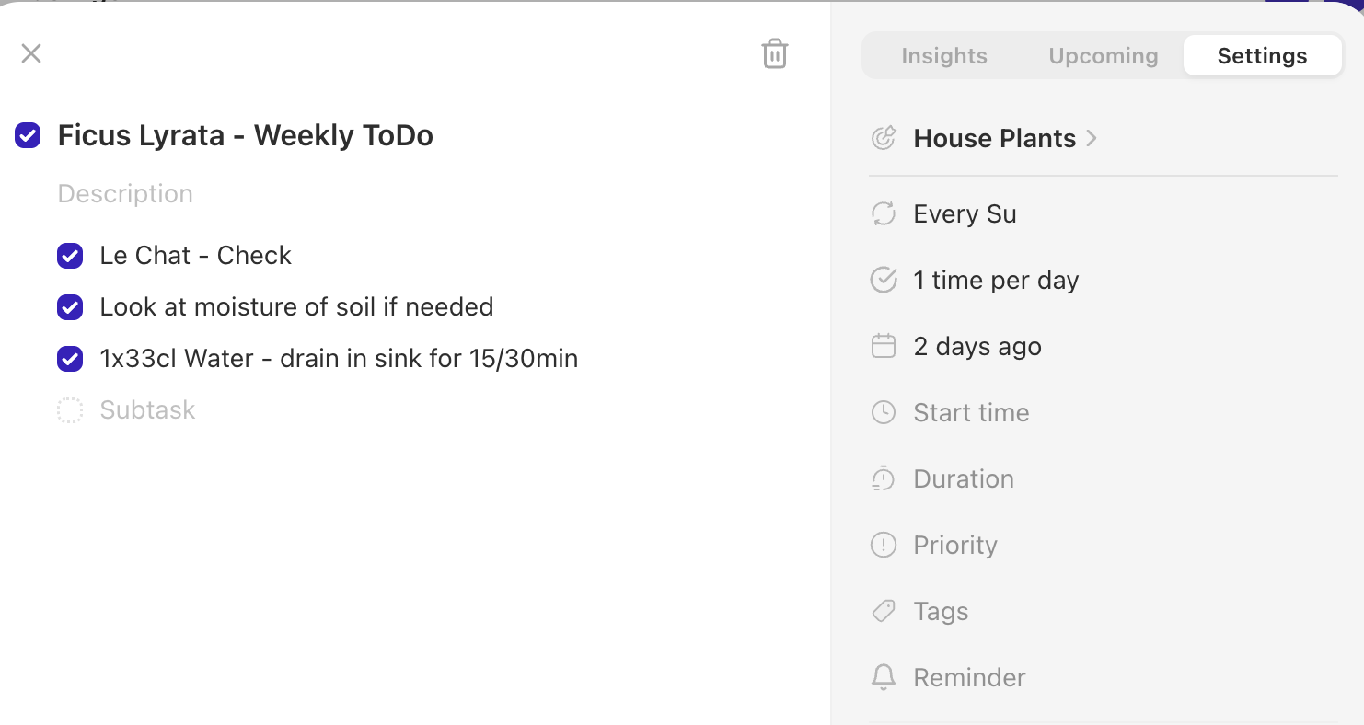The height and width of the screenshot is (725, 1364).
Task: Click the target icon next to House Plants
Action: 884,139
